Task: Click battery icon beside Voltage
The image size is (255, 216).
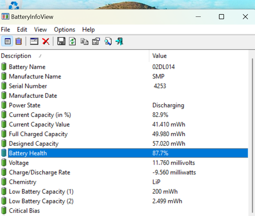Action: click(4, 163)
